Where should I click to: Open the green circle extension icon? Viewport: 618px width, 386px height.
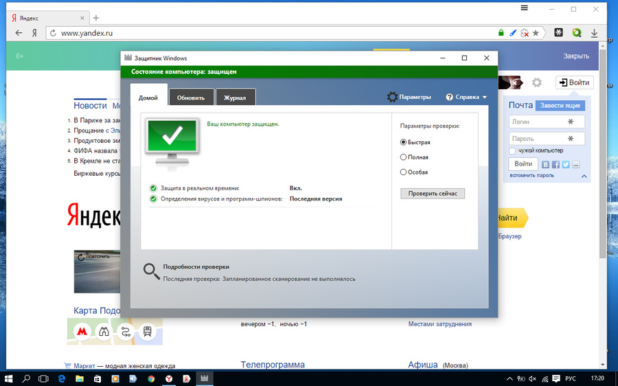(x=577, y=33)
